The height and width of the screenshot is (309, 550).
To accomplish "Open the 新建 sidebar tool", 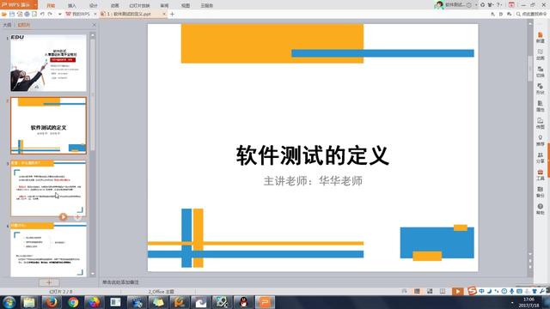I will [x=541, y=37].
